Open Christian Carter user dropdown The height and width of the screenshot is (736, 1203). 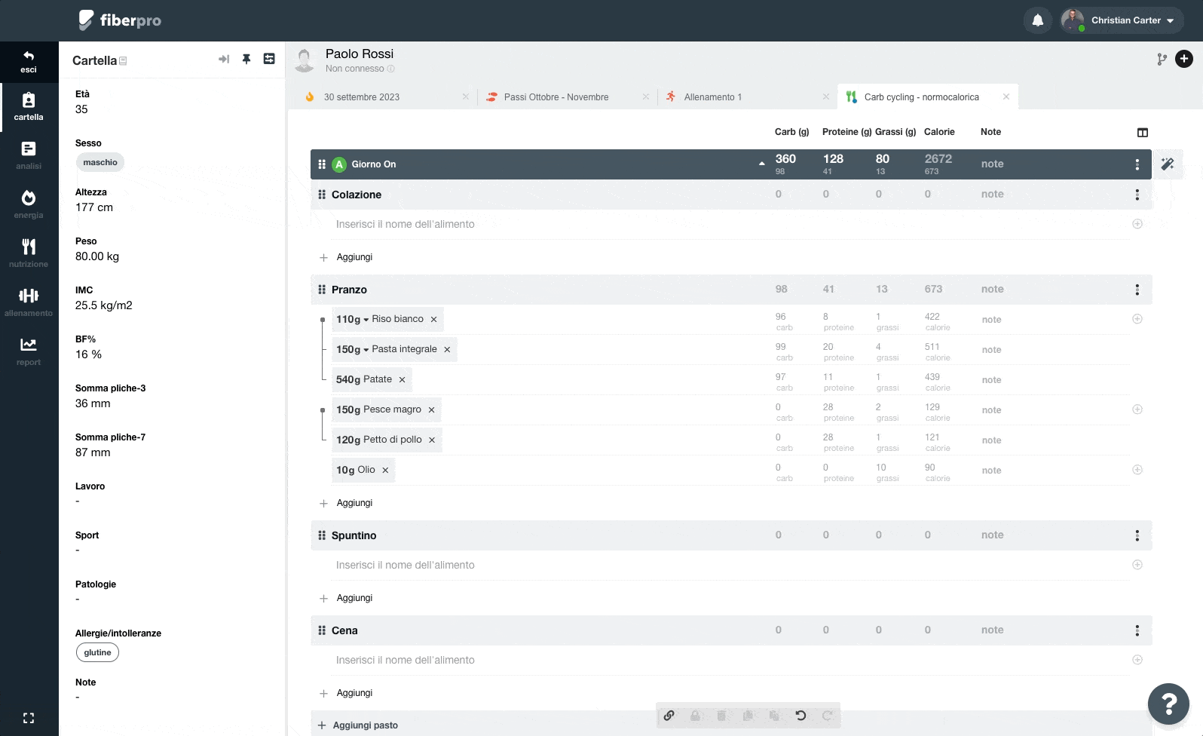point(1122,20)
